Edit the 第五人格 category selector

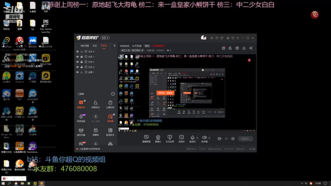click(x=132, y=50)
